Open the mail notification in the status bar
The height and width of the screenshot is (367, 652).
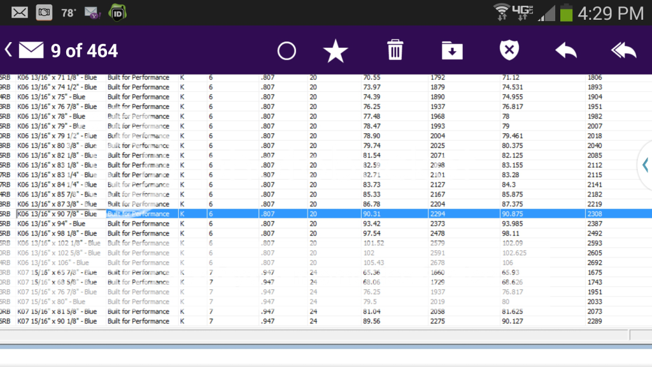tap(20, 12)
